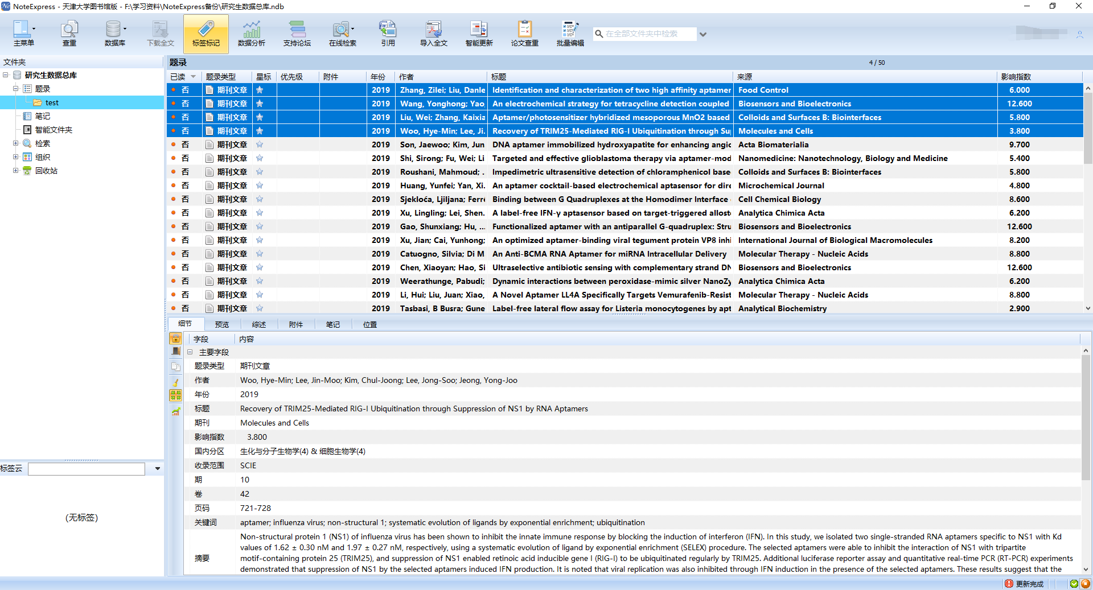Click the 智能更新 smart update tool
Image resolution: width=1093 pixels, height=590 pixels.
click(x=479, y=34)
